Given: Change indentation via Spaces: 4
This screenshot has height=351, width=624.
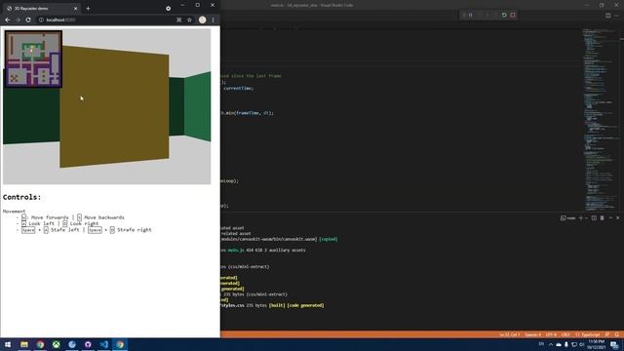Looking at the screenshot, I should pos(532,334).
